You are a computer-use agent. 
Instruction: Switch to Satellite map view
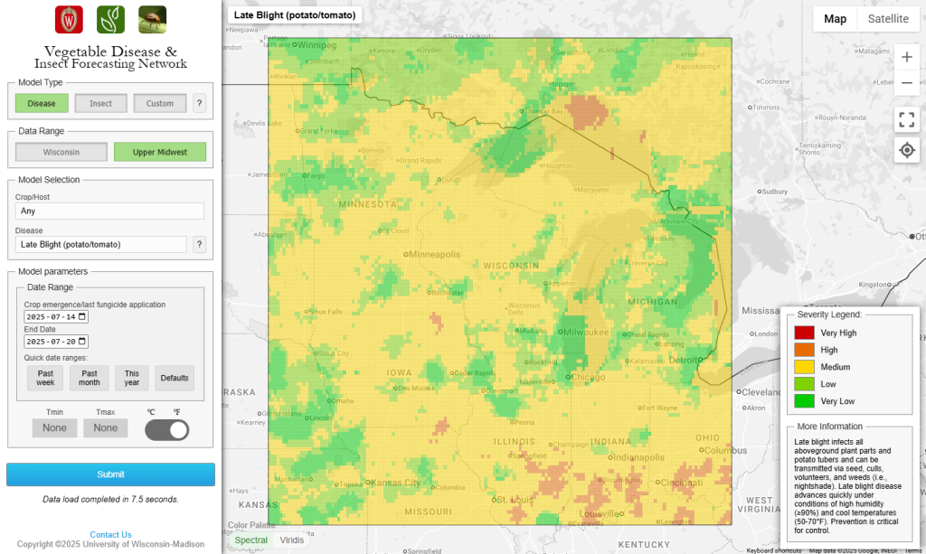(888, 18)
